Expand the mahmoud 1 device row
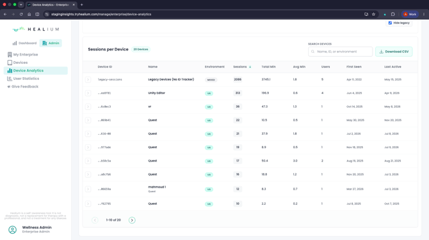The width and height of the screenshot is (429, 240). [88, 189]
